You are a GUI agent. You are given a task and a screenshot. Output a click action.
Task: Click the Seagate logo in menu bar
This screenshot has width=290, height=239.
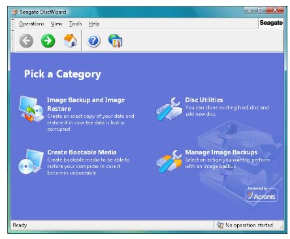pyautogui.click(x=271, y=23)
